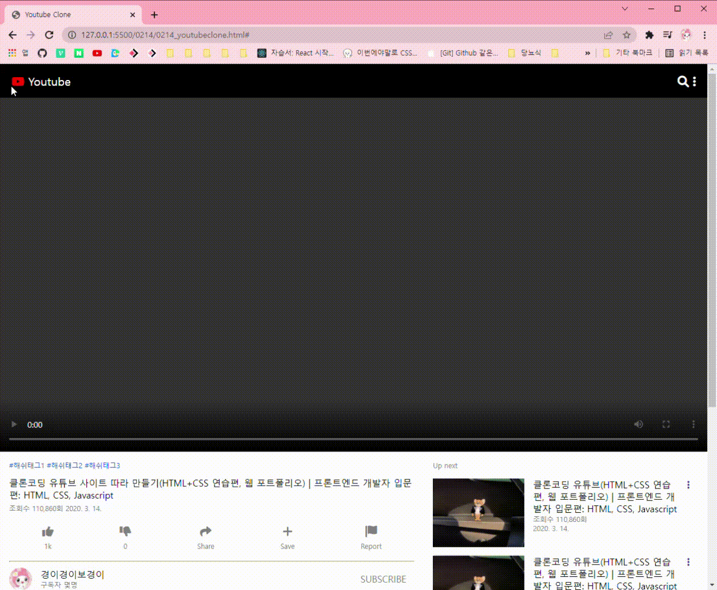
Task: Click the red Youtube logo icon
Action: [x=18, y=82]
